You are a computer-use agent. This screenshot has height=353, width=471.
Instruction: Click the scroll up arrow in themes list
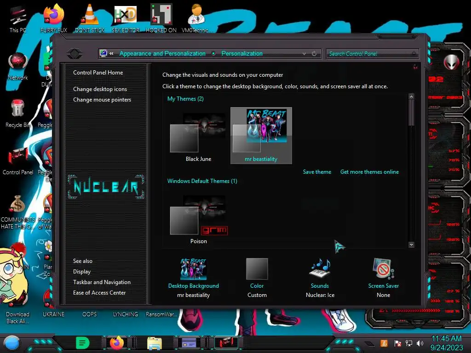(x=411, y=97)
